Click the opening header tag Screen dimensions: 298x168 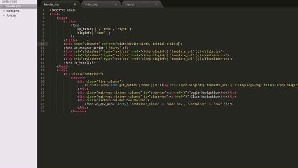point(78,78)
